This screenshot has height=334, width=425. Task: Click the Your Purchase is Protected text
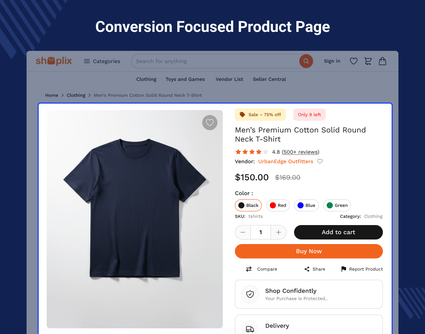coord(296,298)
